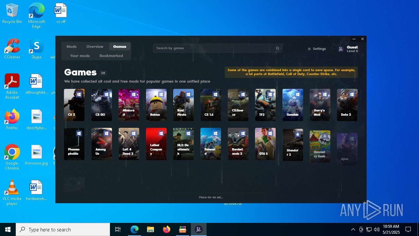
Task: Open the Your mods tab
Action: tap(80, 56)
